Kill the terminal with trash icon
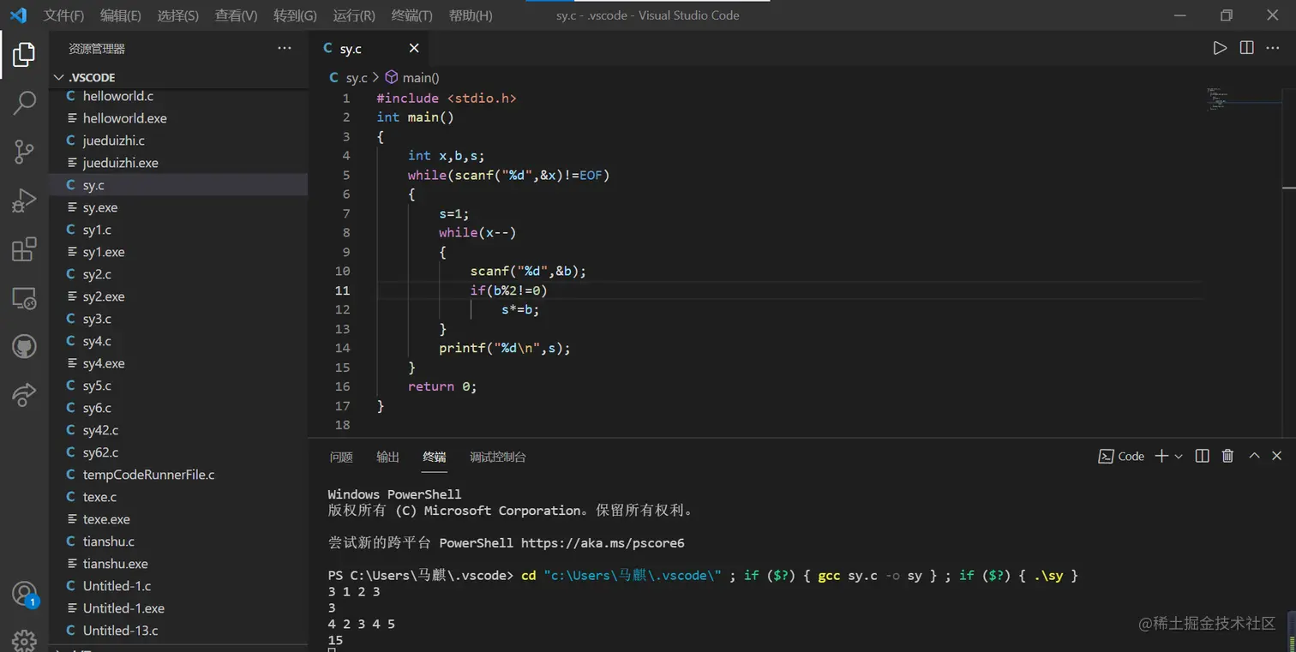 coord(1227,456)
